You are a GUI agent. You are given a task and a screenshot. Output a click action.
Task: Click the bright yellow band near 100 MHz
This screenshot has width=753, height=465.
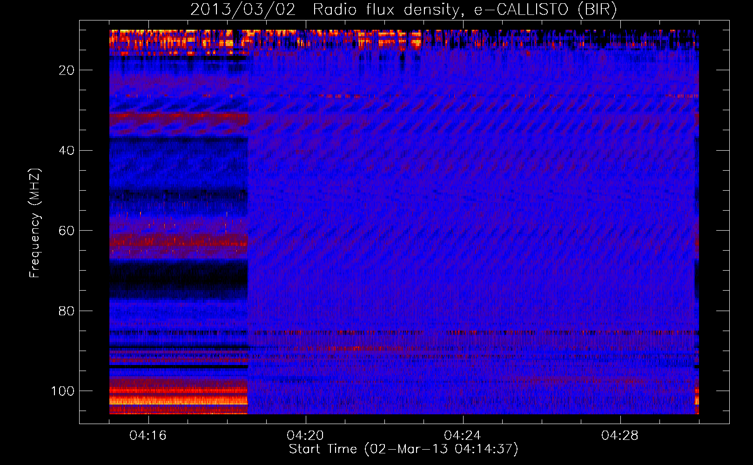(178, 400)
